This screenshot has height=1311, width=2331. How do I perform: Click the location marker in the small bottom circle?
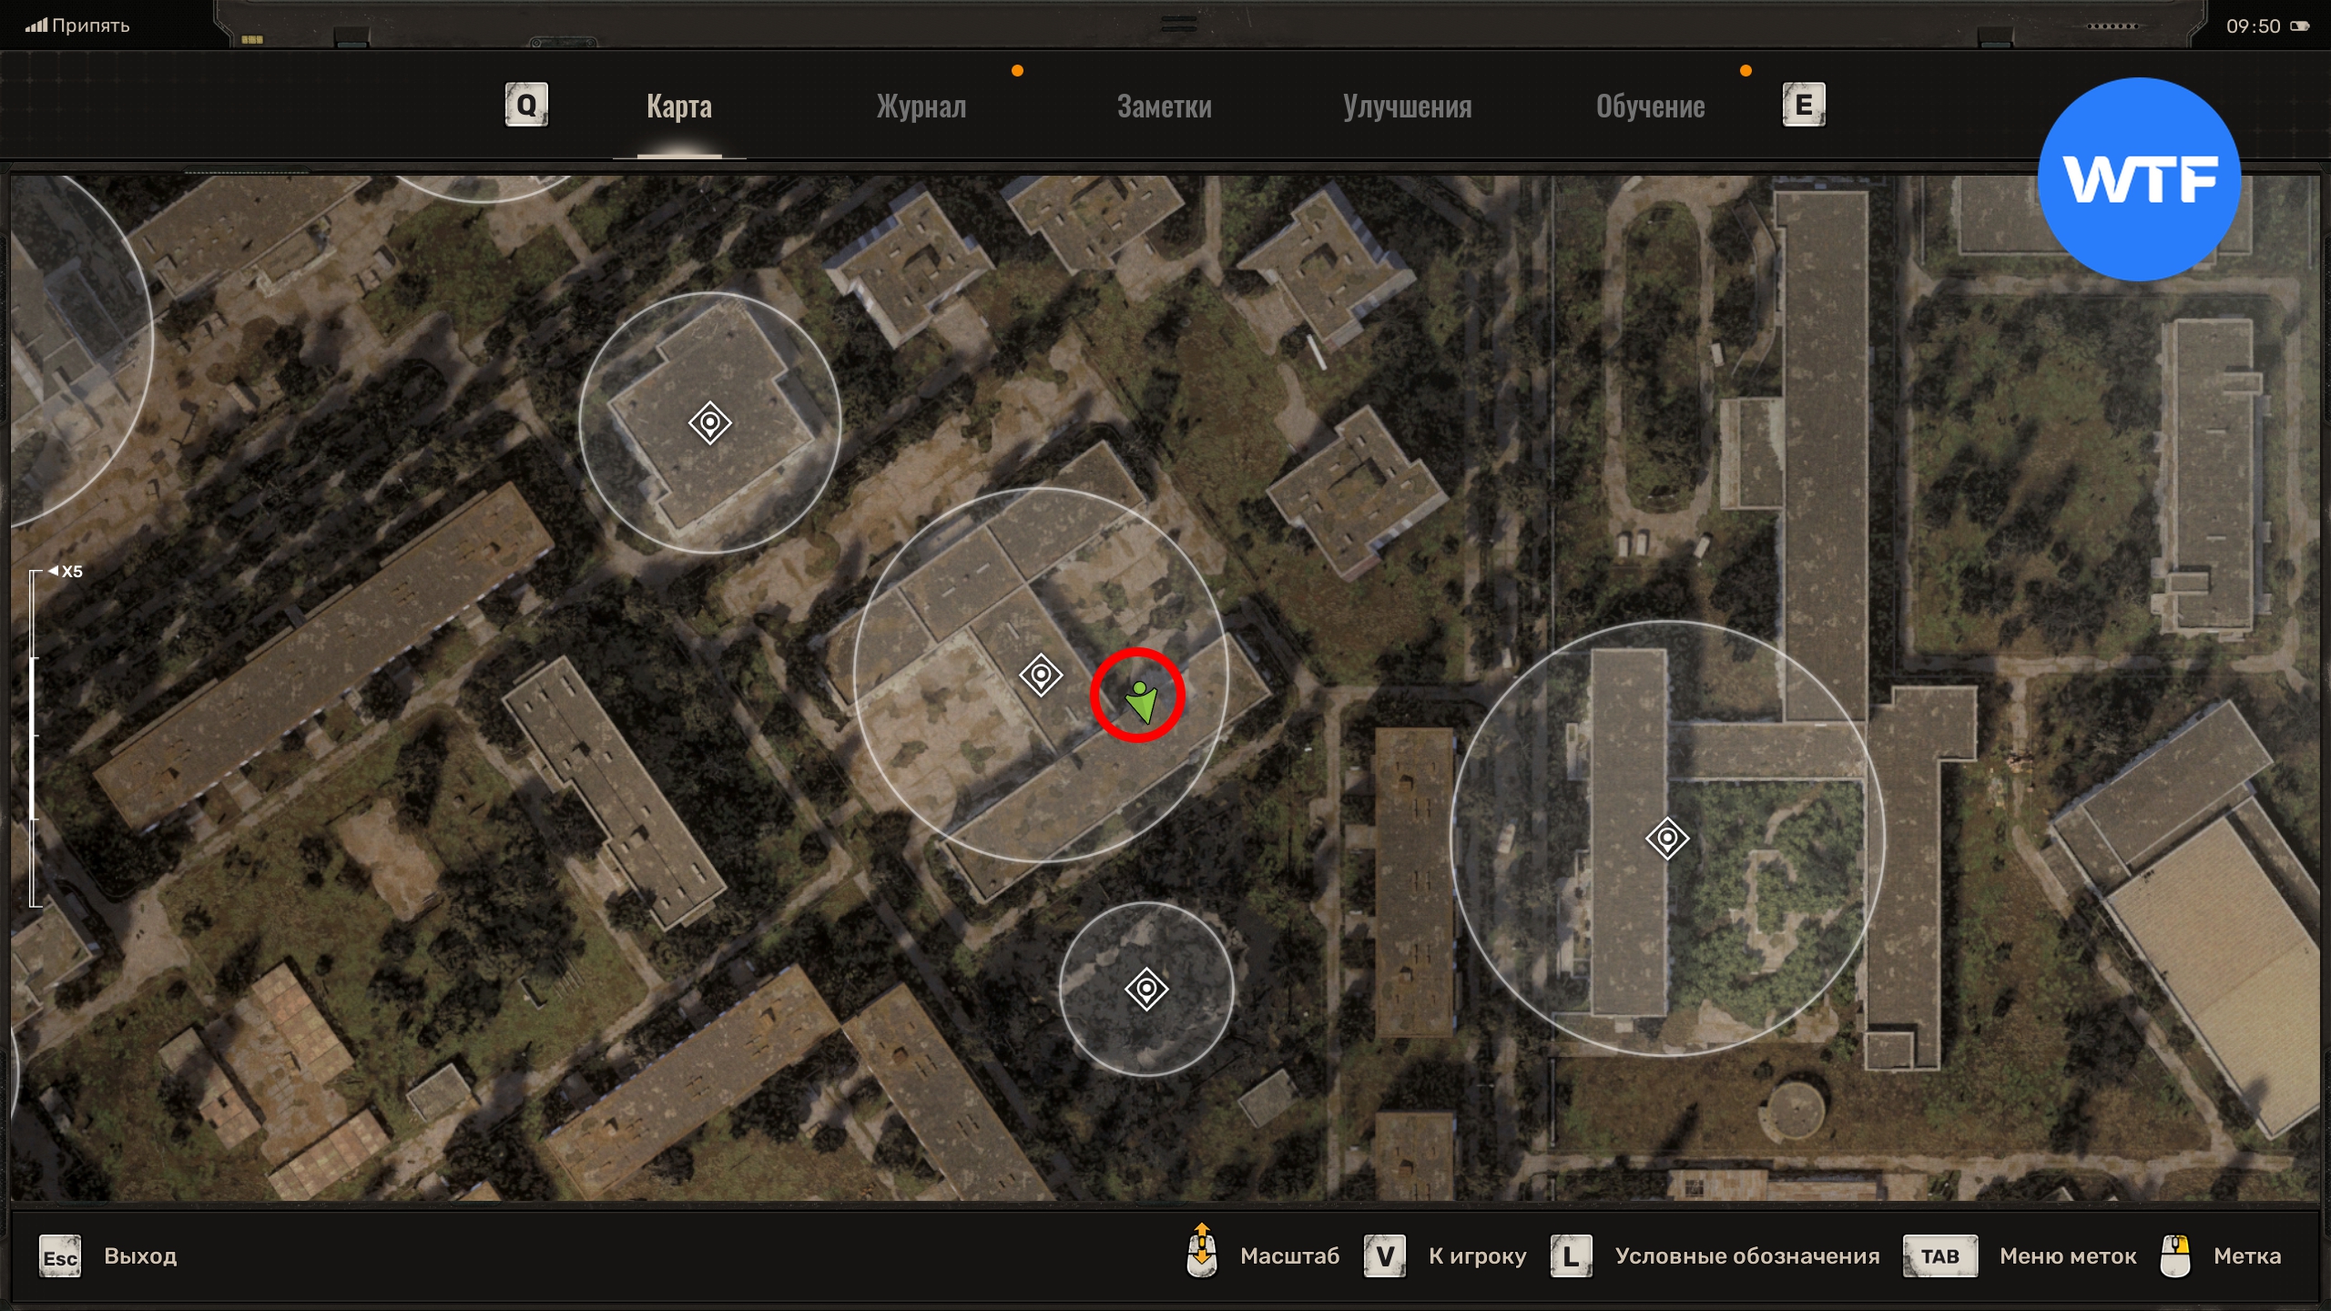[x=1146, y=989]
